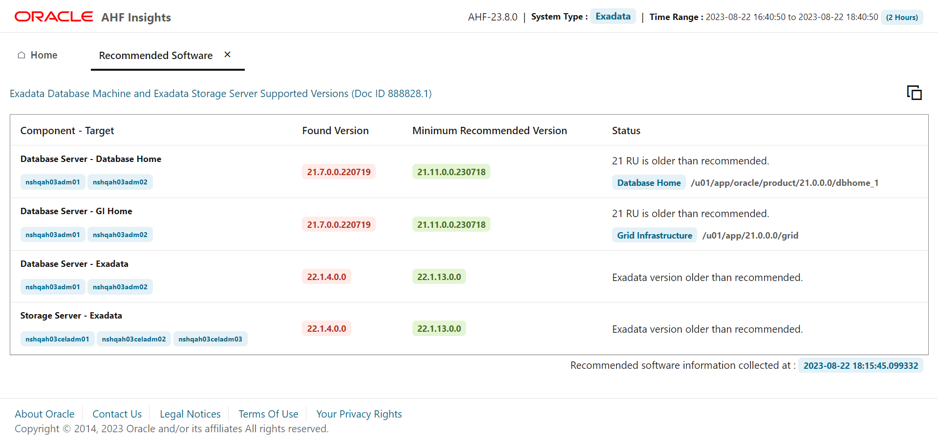Click the collection timestamp 2023-08-22 18:15:45.099332
The height and width of the screenshot is (441, 938).
861,365
